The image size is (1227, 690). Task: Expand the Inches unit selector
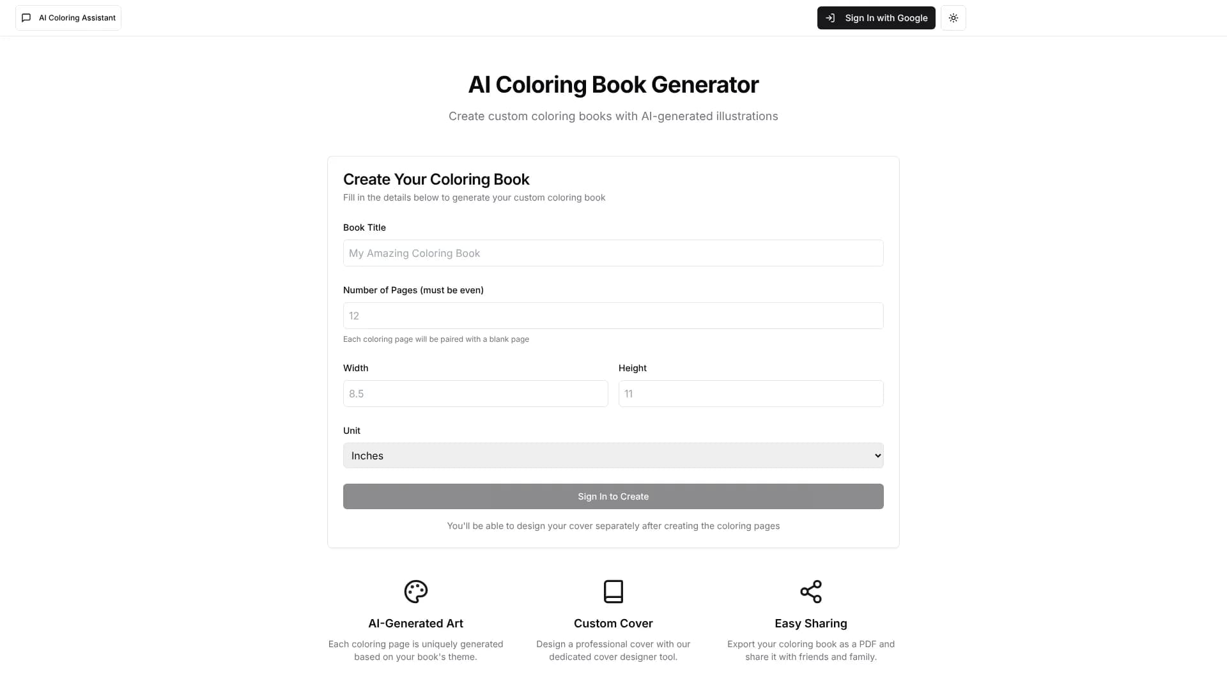[613, 455]
